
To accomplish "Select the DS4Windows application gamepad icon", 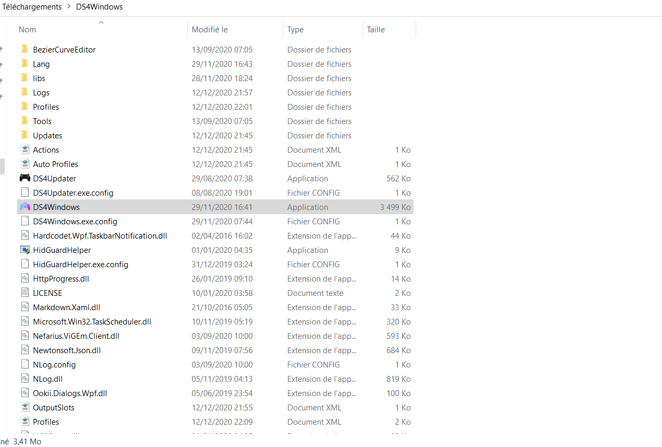I will coord(25,207).
